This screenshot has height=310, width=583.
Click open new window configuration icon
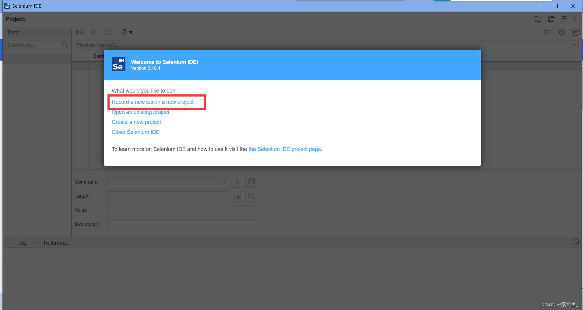pos(251,182)
